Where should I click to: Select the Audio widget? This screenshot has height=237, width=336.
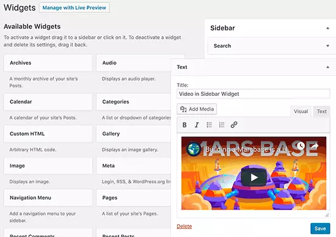[134, 63]
